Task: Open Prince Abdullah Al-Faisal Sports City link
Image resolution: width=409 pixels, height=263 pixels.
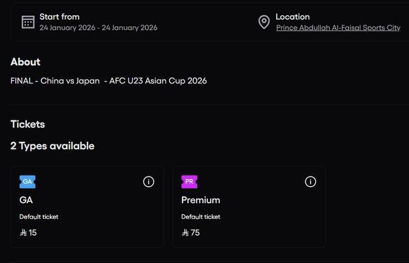Action: pyautogui.click(x=338, y=28)
